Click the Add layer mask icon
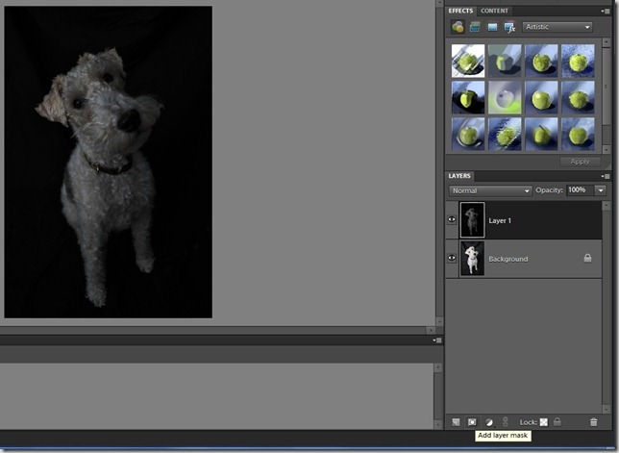 click(472, 422)
